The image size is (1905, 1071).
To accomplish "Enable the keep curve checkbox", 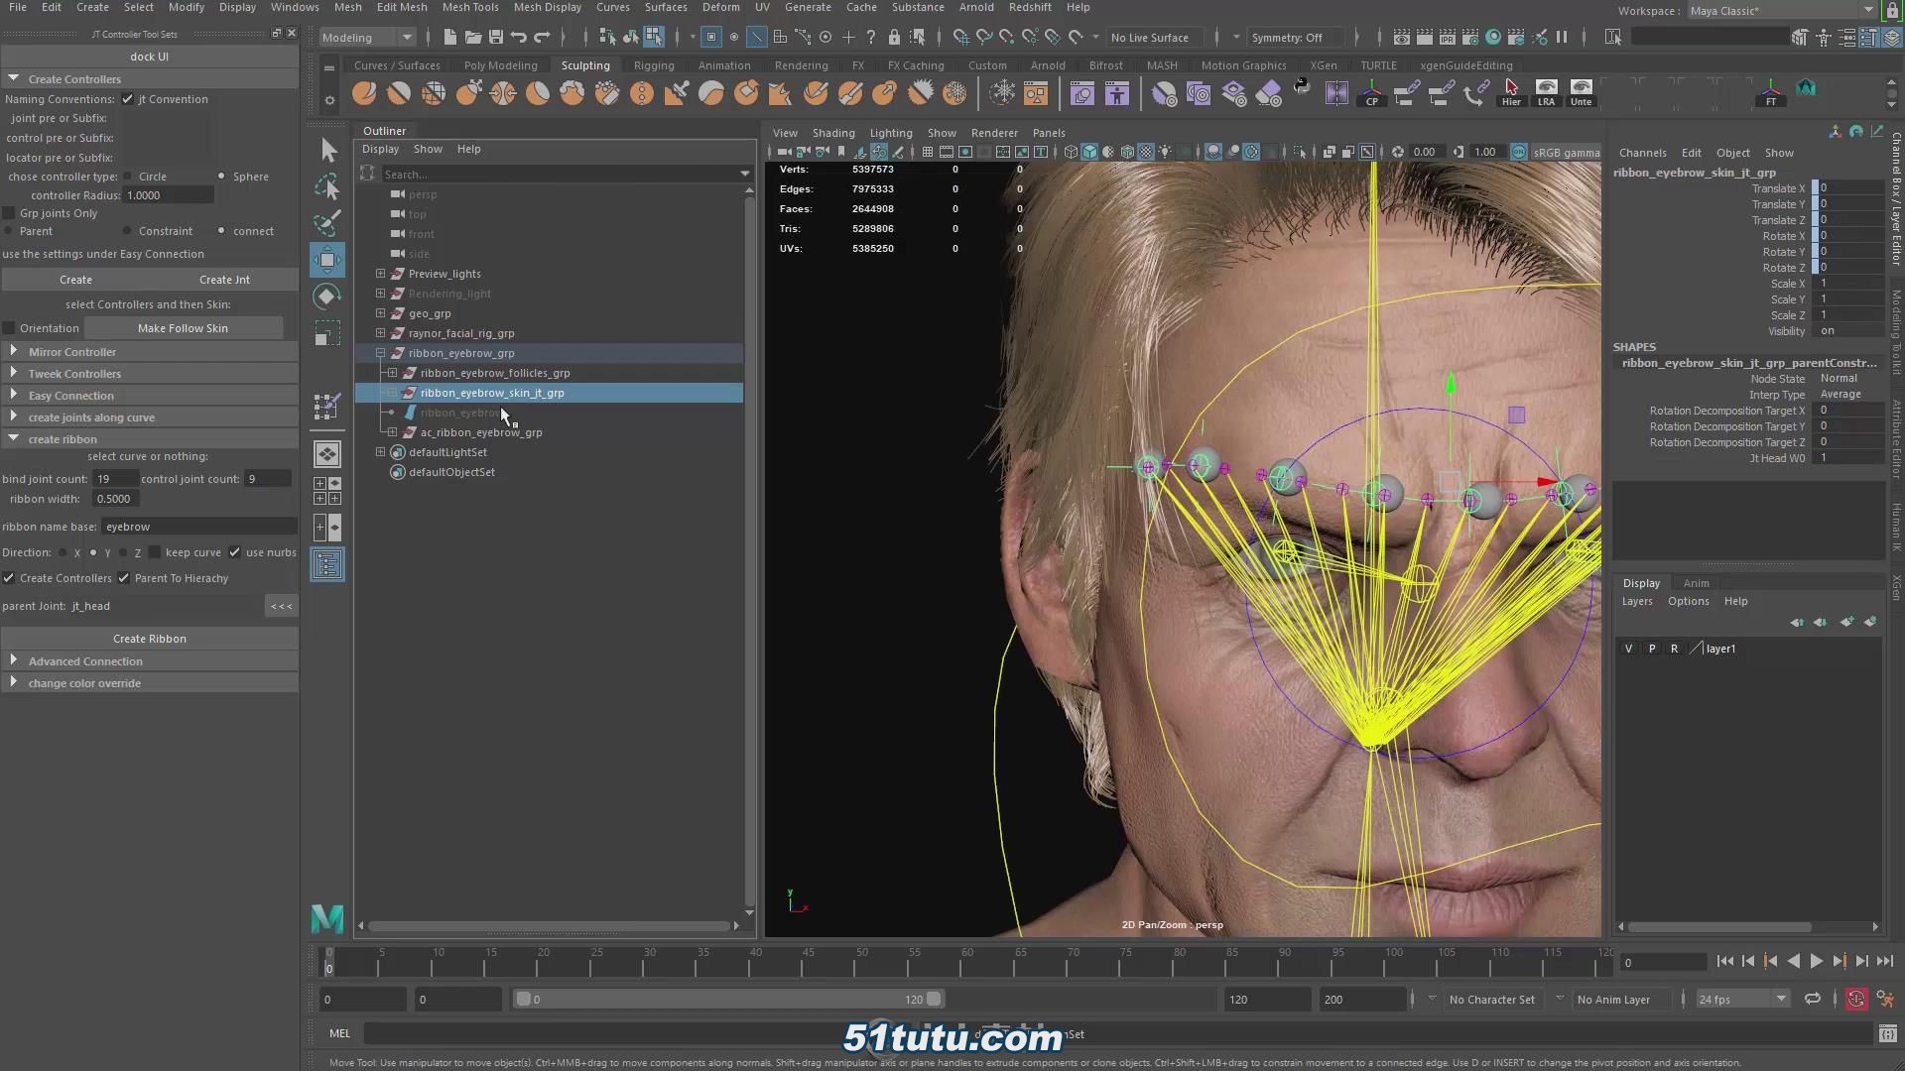I will 156,552.
